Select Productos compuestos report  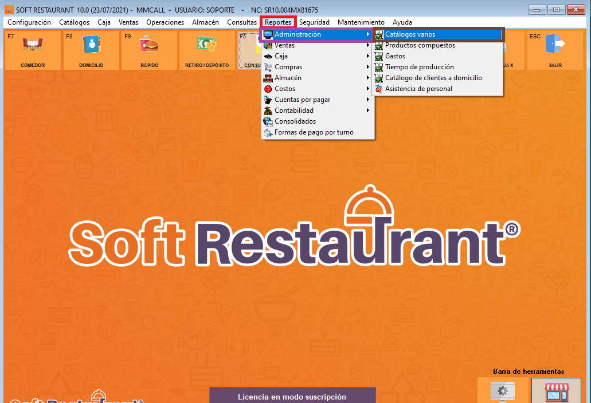420,45
